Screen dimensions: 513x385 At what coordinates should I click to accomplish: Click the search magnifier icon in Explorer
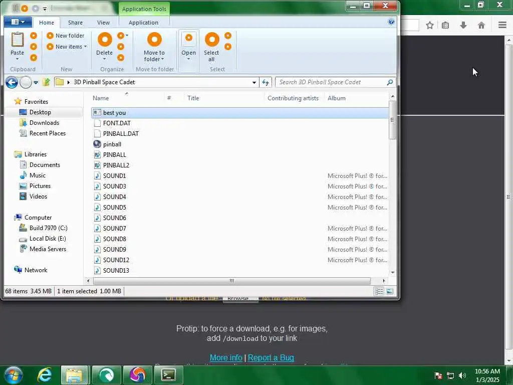pos(389,82)
